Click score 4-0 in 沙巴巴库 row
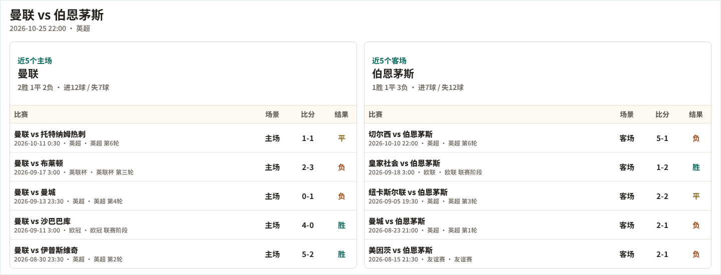 click(308, 225)
